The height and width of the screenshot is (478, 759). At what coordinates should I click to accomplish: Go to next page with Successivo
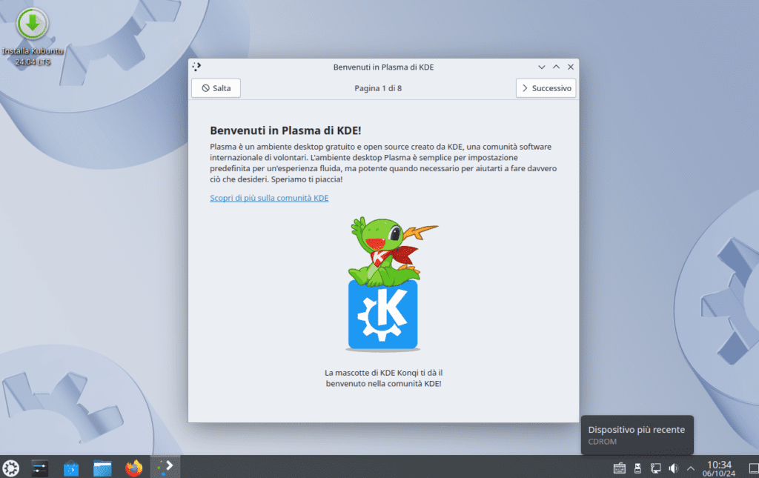point(546,88)
